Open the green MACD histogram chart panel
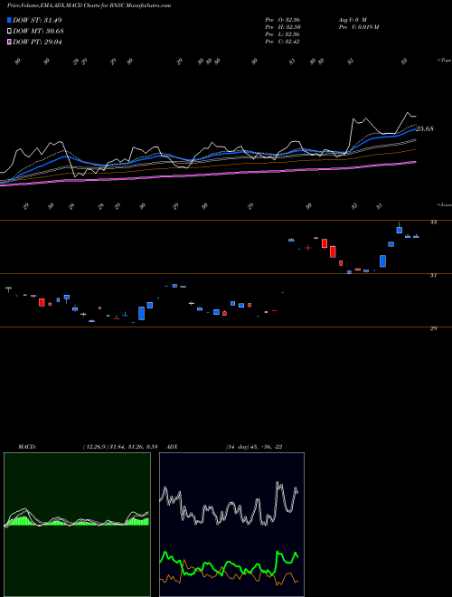Viewport: 452px width, 597px height. (77, 525)
